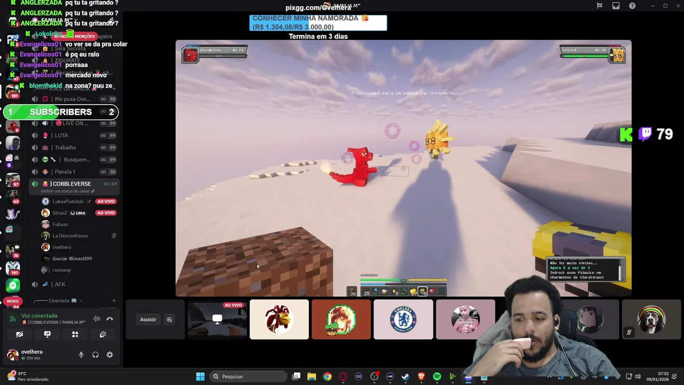Launch Google Chrome from taskbar
684x385 pixels.
pyautogui.click(x=327, y=376)
